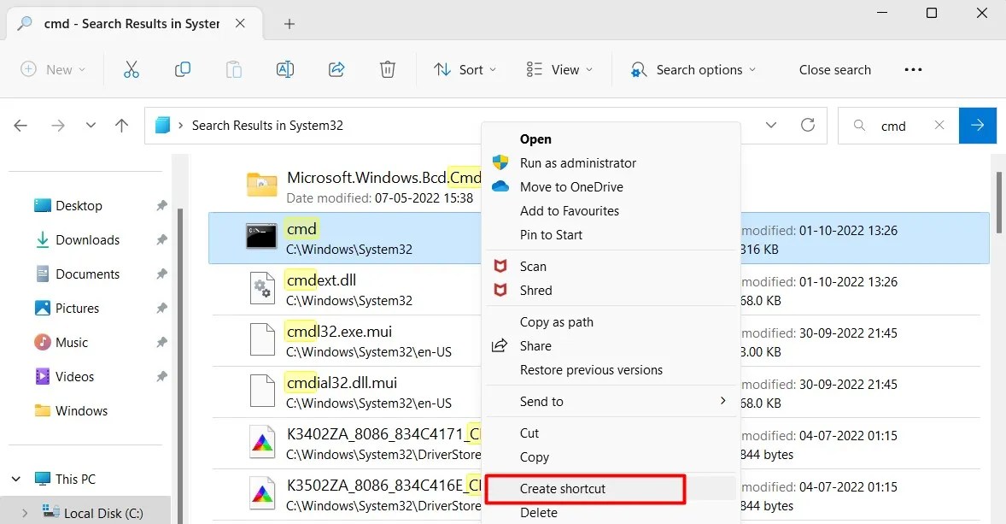Navigate up one level with the up arrow

tap(121, 125)
